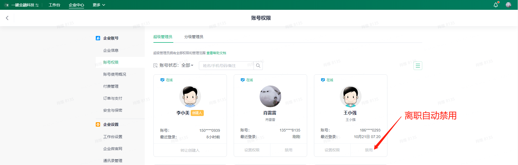The image size is (518, 165).
Task: Click the notification bell icon
Action: (x=496, y=5)
